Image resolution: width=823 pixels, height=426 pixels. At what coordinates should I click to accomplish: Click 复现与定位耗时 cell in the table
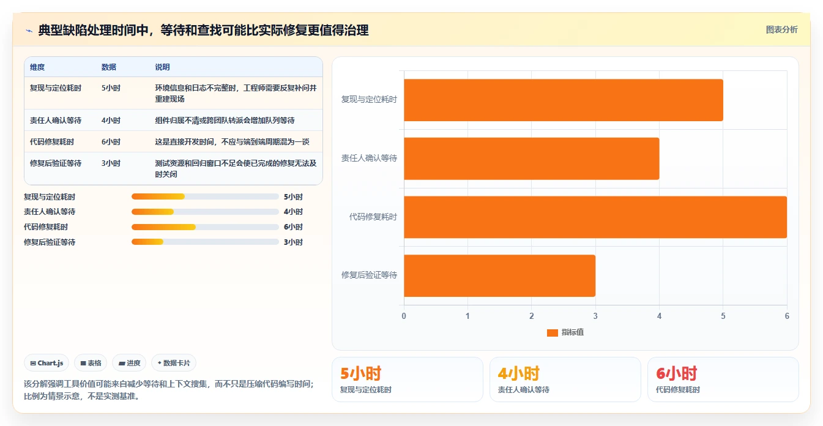pos(56,88)
